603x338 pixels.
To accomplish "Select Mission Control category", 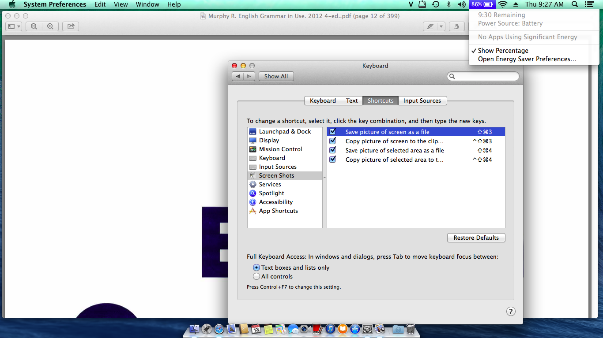I will pos(285,149).
